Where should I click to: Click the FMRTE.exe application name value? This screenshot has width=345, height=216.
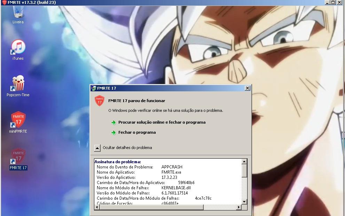point(171,172)
